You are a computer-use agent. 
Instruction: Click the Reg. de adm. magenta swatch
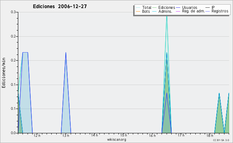click(x=178, y=11)
